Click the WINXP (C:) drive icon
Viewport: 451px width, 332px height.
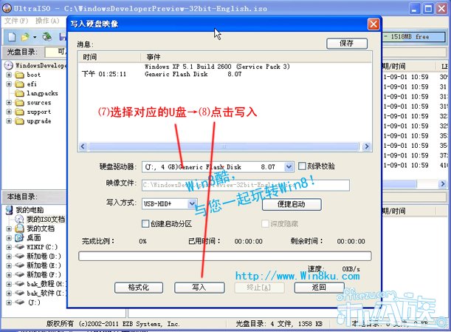point(19,247)
